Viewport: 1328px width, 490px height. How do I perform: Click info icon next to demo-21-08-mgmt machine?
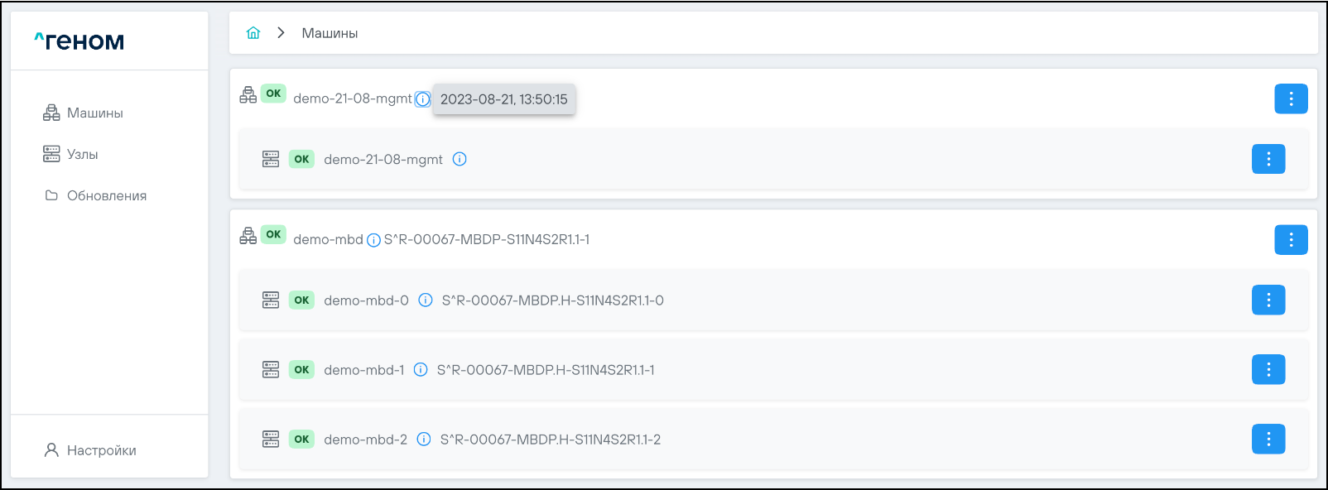pyautogui.click(x=422, y=99)
